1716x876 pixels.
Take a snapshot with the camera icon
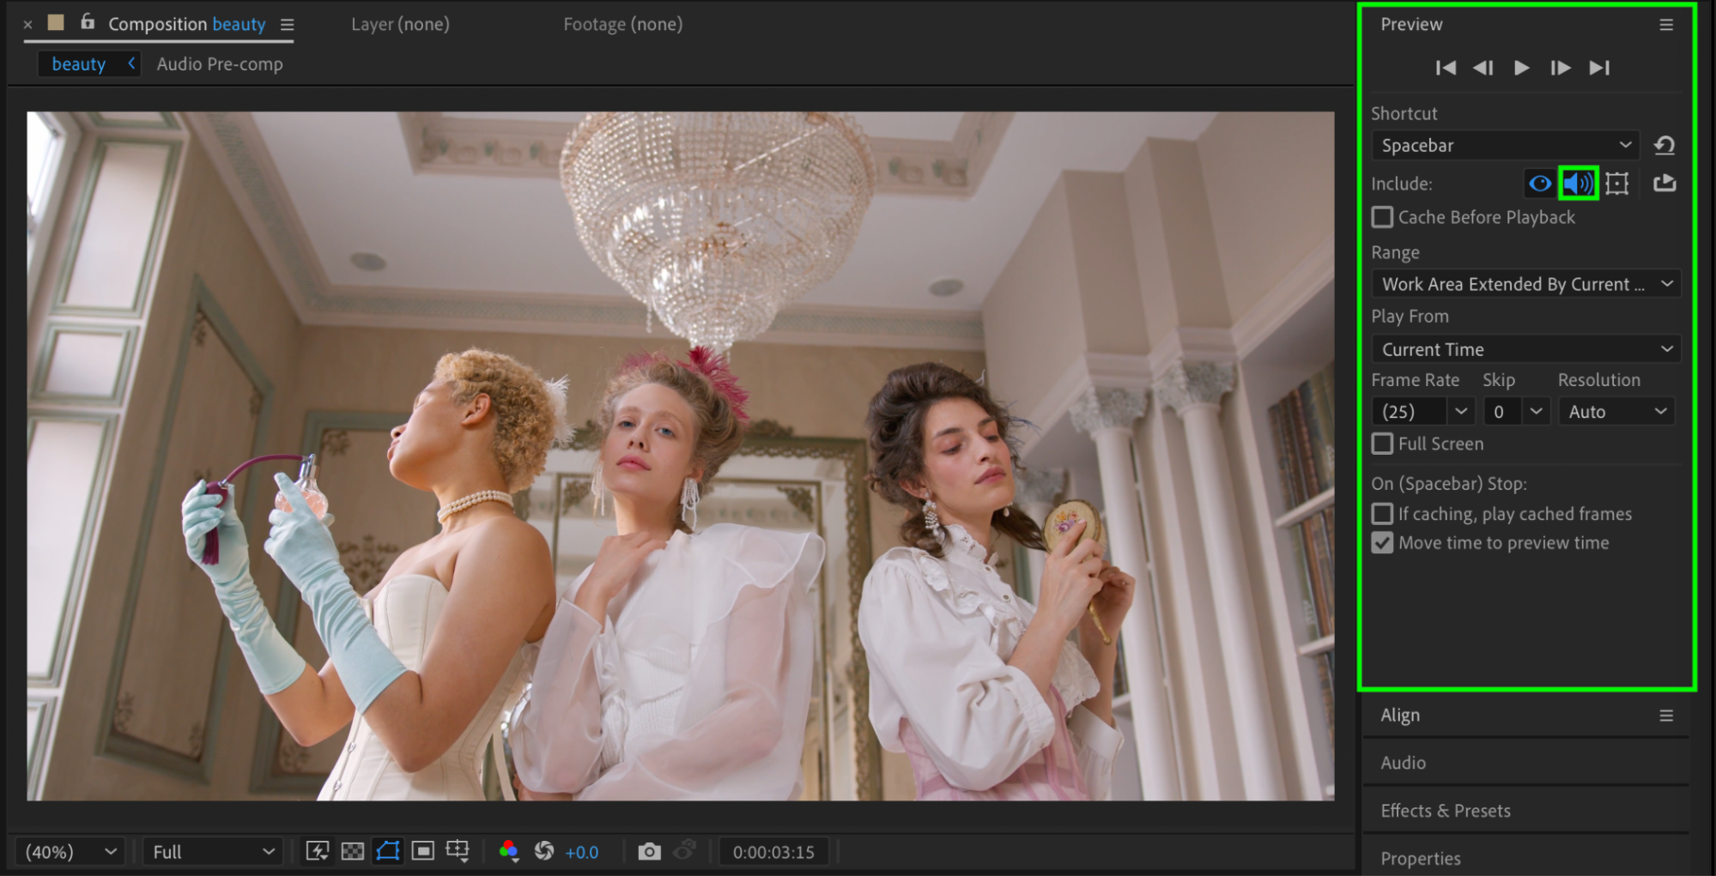point(649,851)
